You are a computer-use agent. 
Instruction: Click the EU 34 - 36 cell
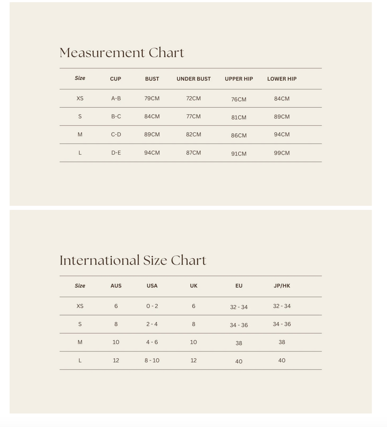[x=239, y=325]
